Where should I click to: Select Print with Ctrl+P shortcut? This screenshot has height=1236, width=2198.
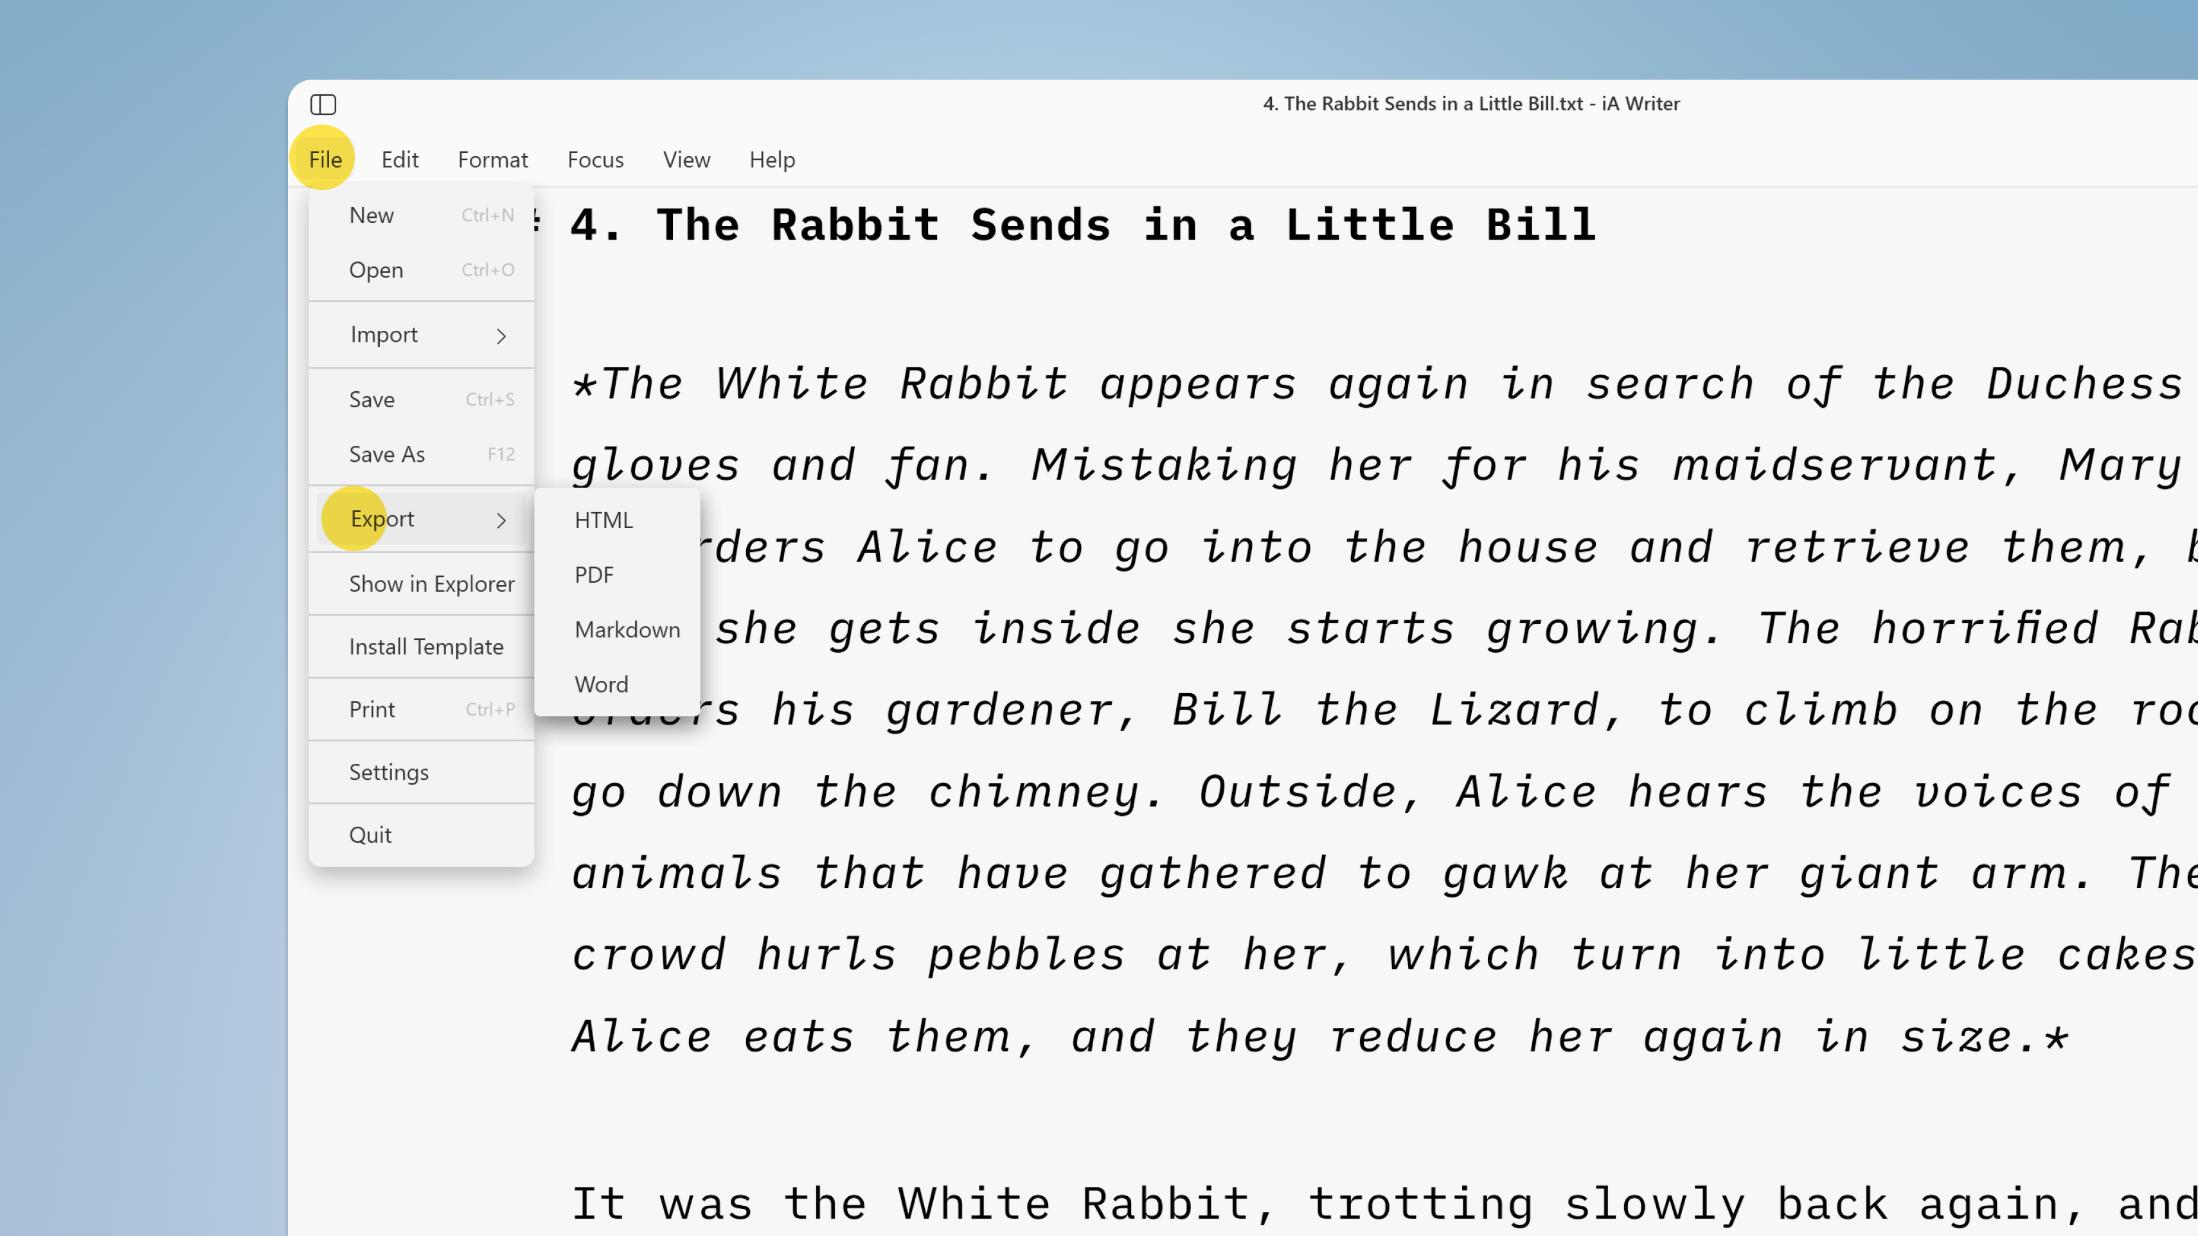tap(371, 708)
